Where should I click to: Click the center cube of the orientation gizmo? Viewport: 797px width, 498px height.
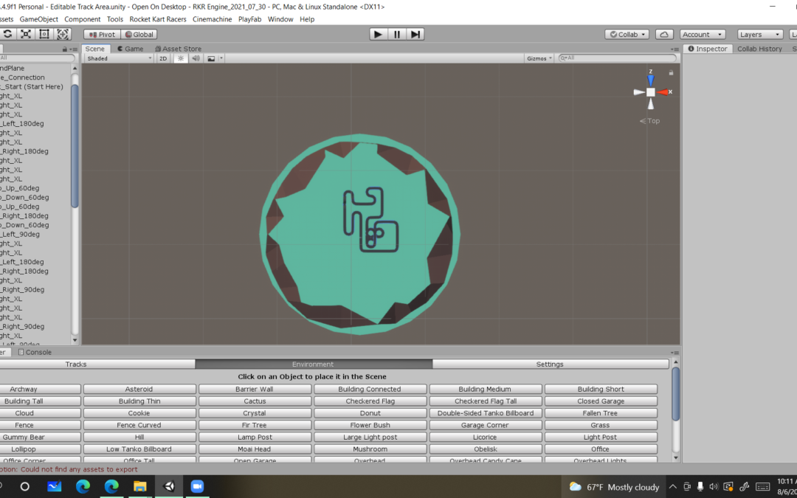[651, 92]
